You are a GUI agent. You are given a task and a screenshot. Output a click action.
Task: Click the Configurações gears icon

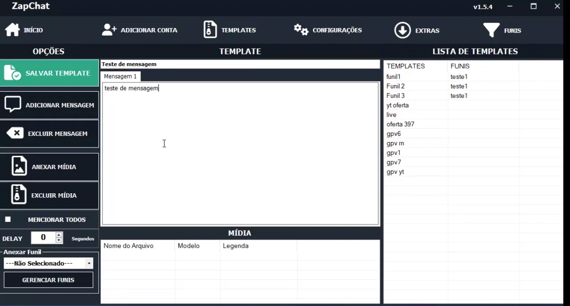tap(301, 30)
